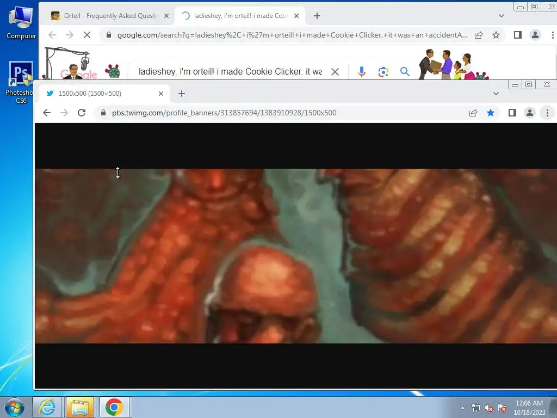Image resolution: width=557 pixels, height=418 pixels.
Task: Minimize the front Chrome window
Action: coord(515,84)
